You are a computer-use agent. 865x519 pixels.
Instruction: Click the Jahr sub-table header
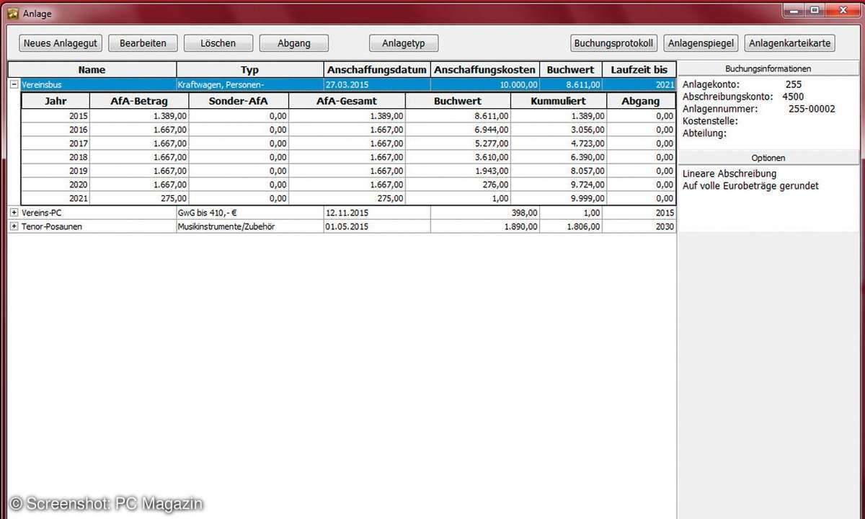[56, 101]
